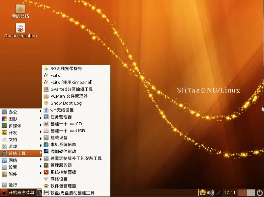Viewport: 264px width, 197px height.
Task: Switch to the second gray workspace pager
Action: pos(251,193)
